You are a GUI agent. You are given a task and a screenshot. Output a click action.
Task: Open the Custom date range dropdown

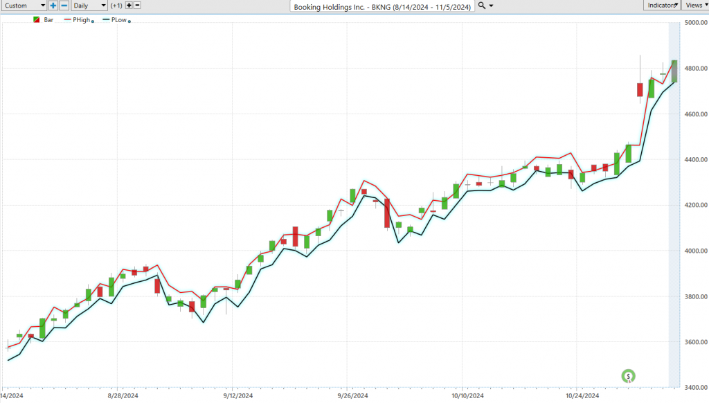(24, 6)
